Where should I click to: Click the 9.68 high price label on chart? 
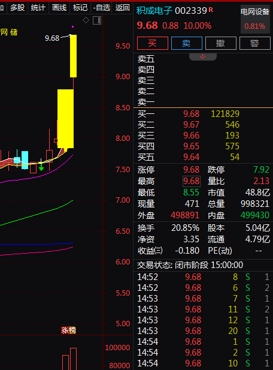tap(52, 38)
